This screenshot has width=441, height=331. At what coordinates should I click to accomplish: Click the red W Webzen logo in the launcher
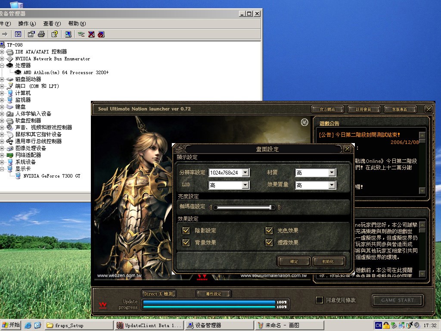coord(103,305)
